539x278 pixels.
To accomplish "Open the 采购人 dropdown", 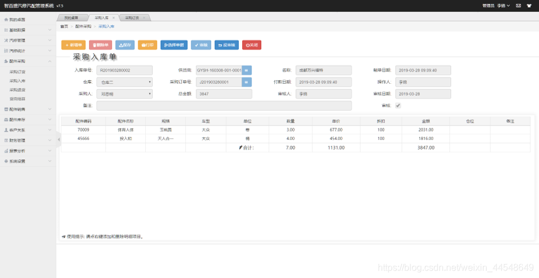I will click(125, 93).
